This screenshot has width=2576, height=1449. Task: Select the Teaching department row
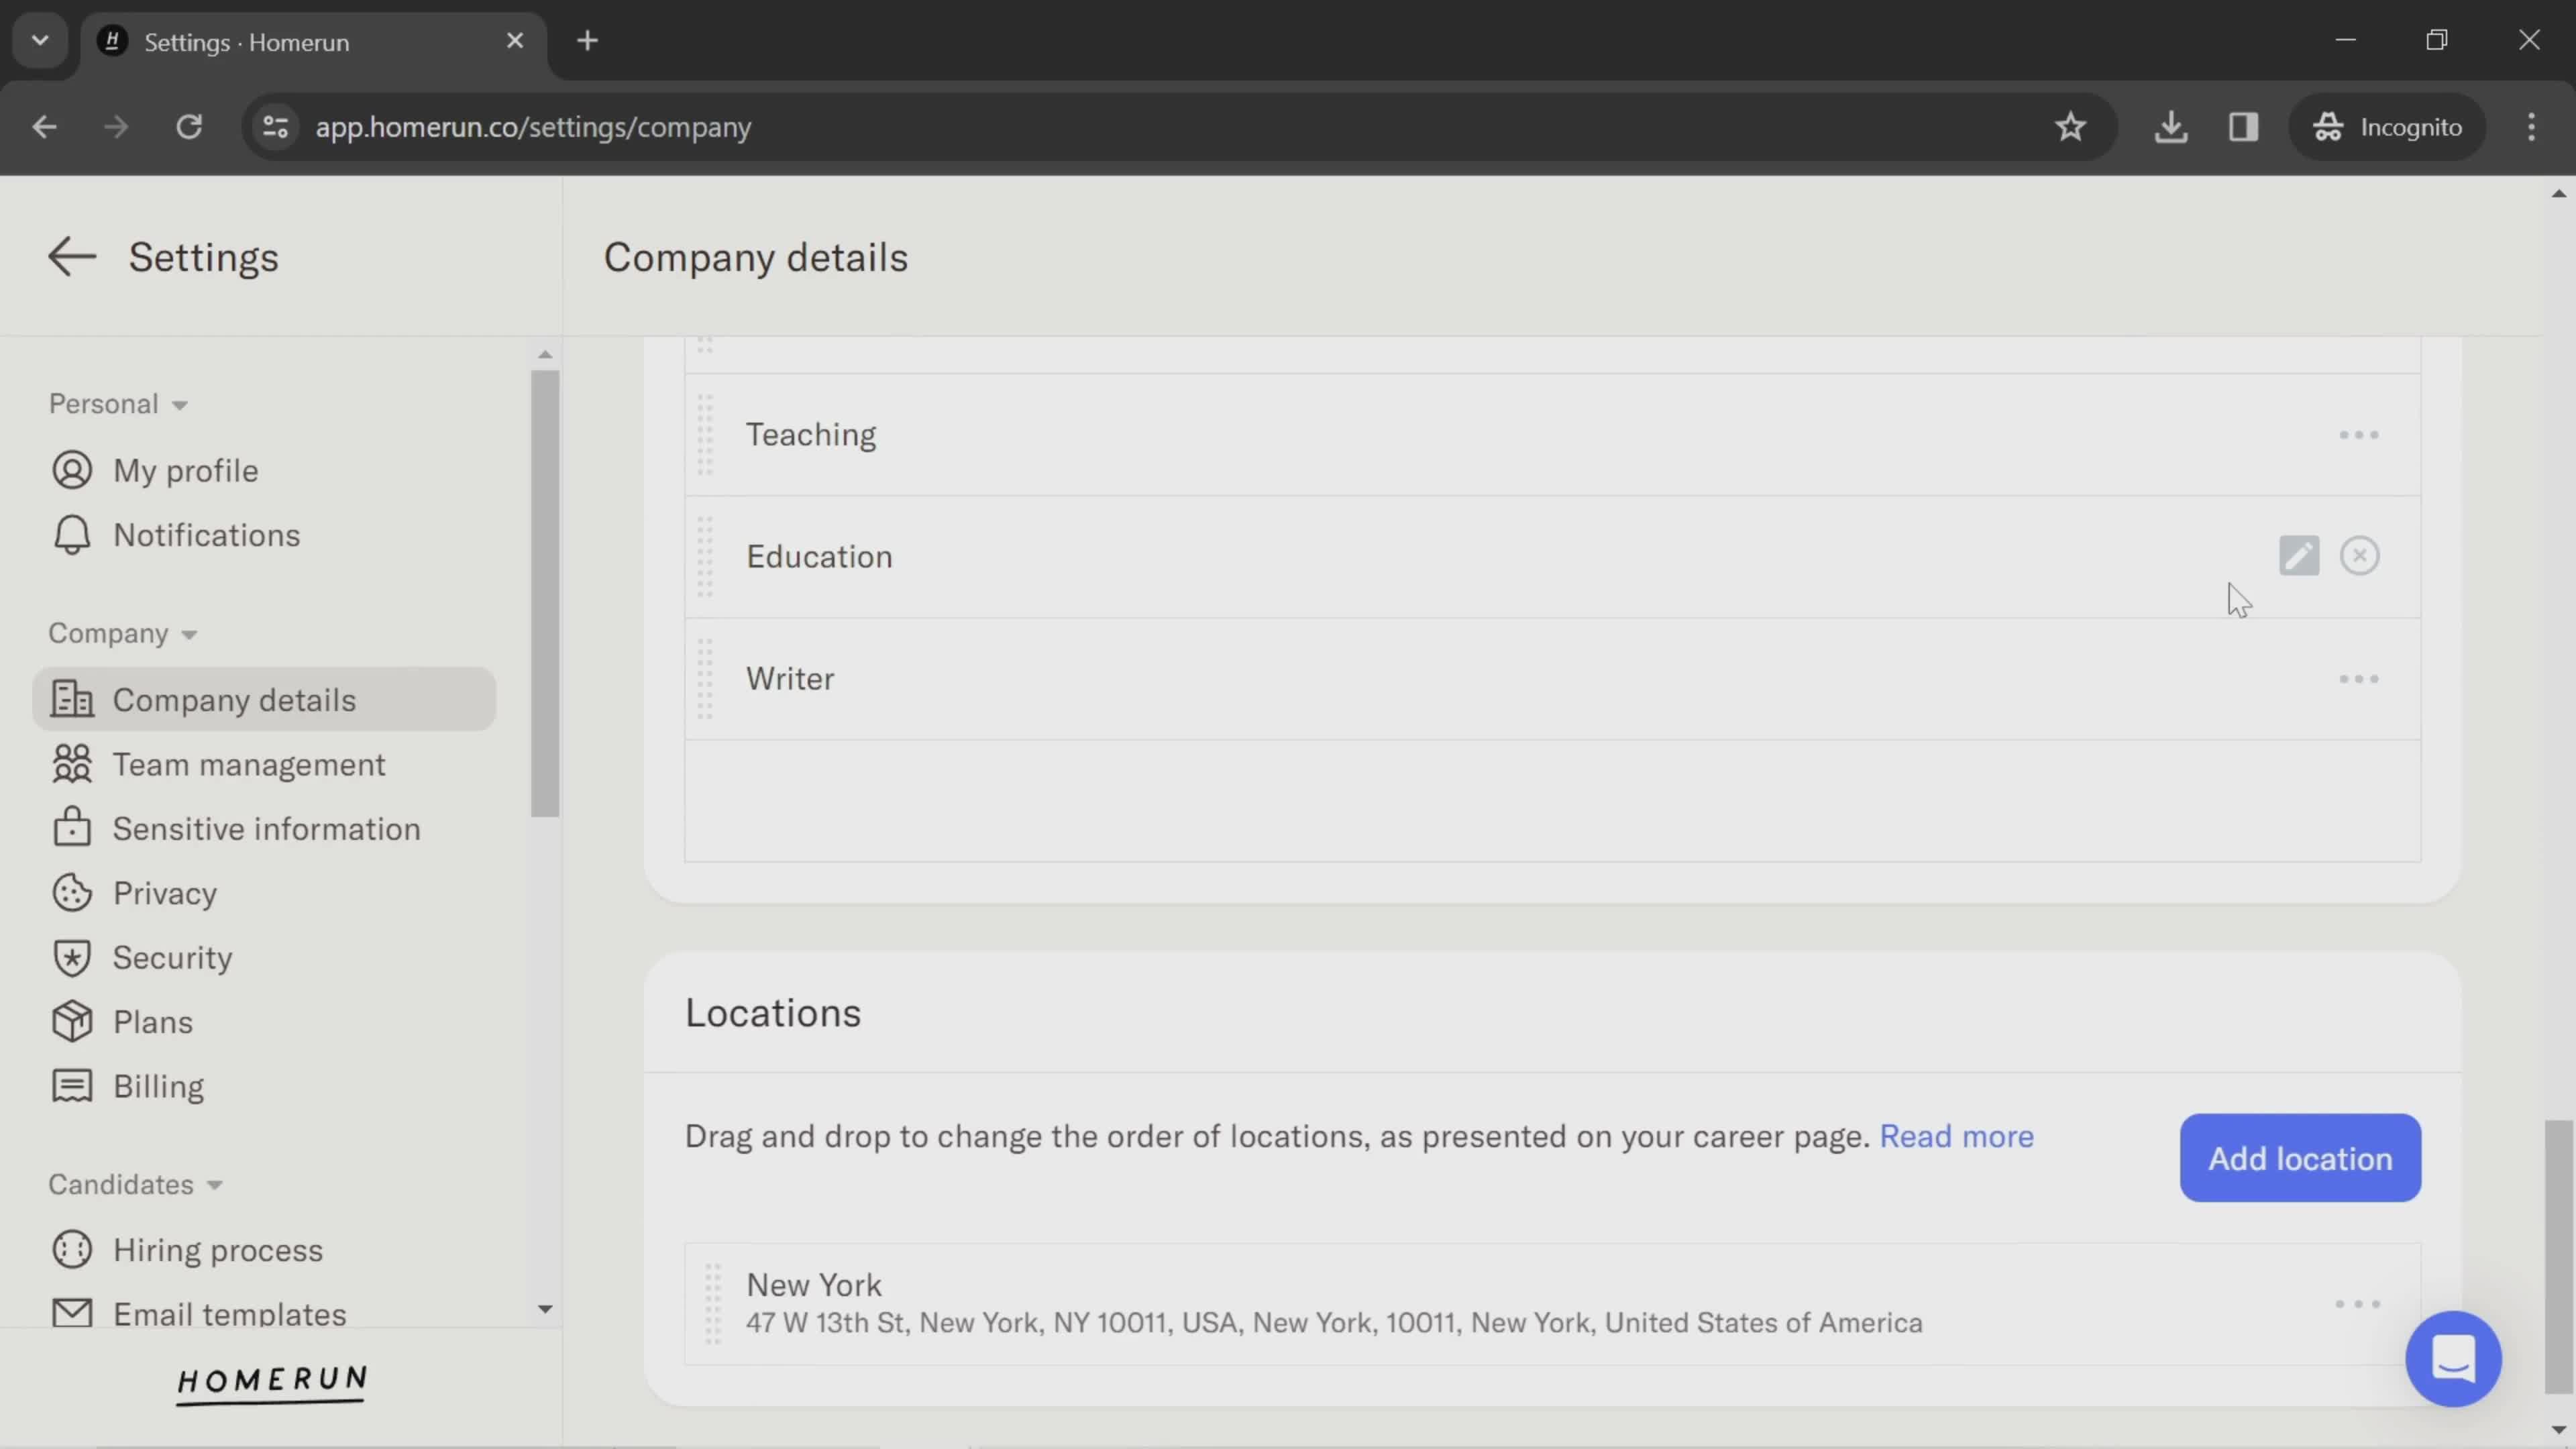click(1552, 435)
